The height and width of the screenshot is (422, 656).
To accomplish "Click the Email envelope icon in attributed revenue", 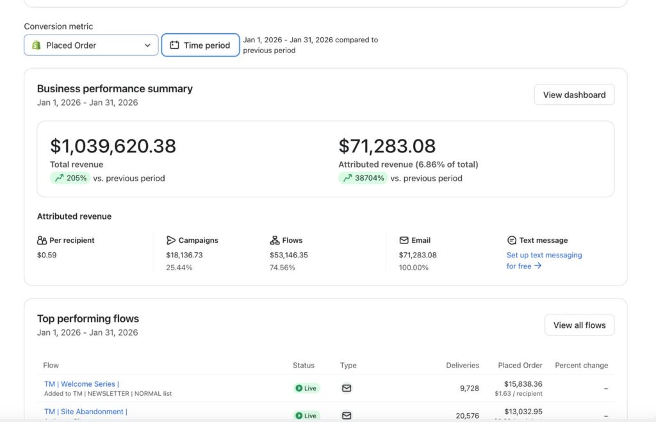I will click(404, 240).
